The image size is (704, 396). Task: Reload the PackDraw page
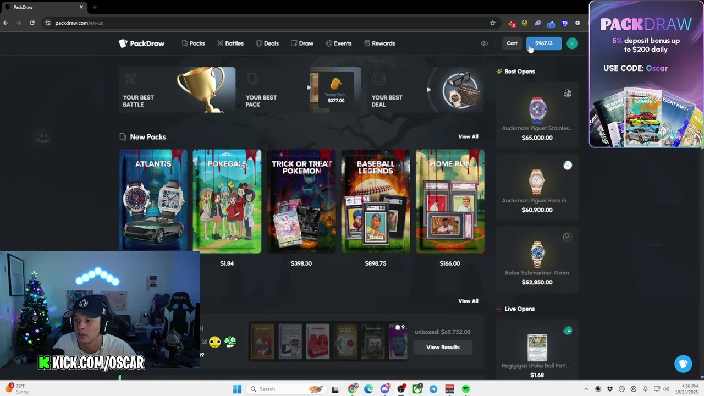(32, 23)
